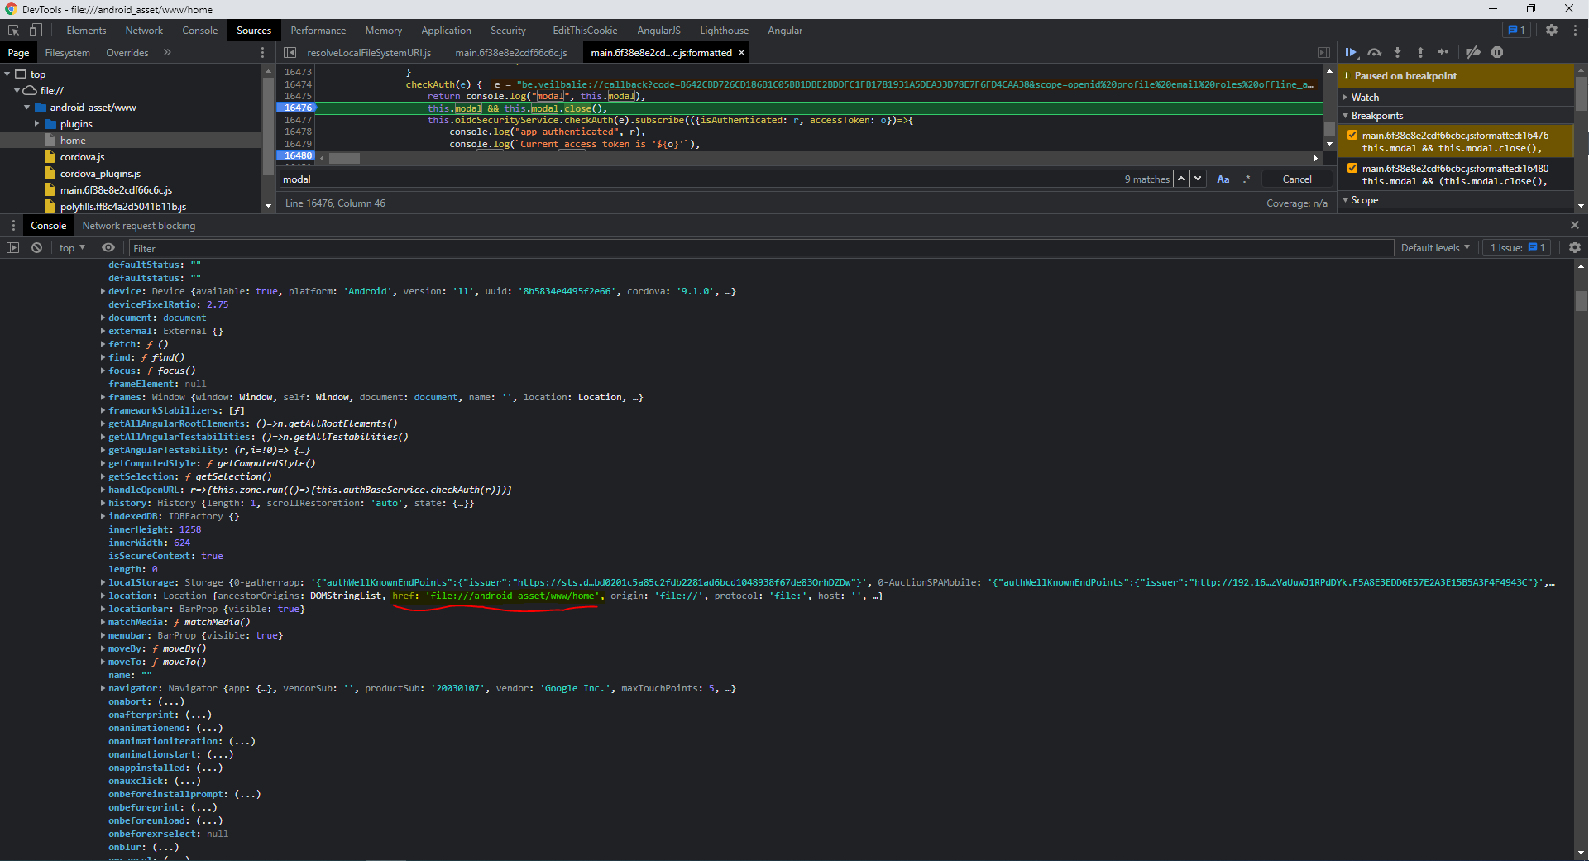Click the console Filter input field
Screen dimensions: 1589x861
point(496,247)
